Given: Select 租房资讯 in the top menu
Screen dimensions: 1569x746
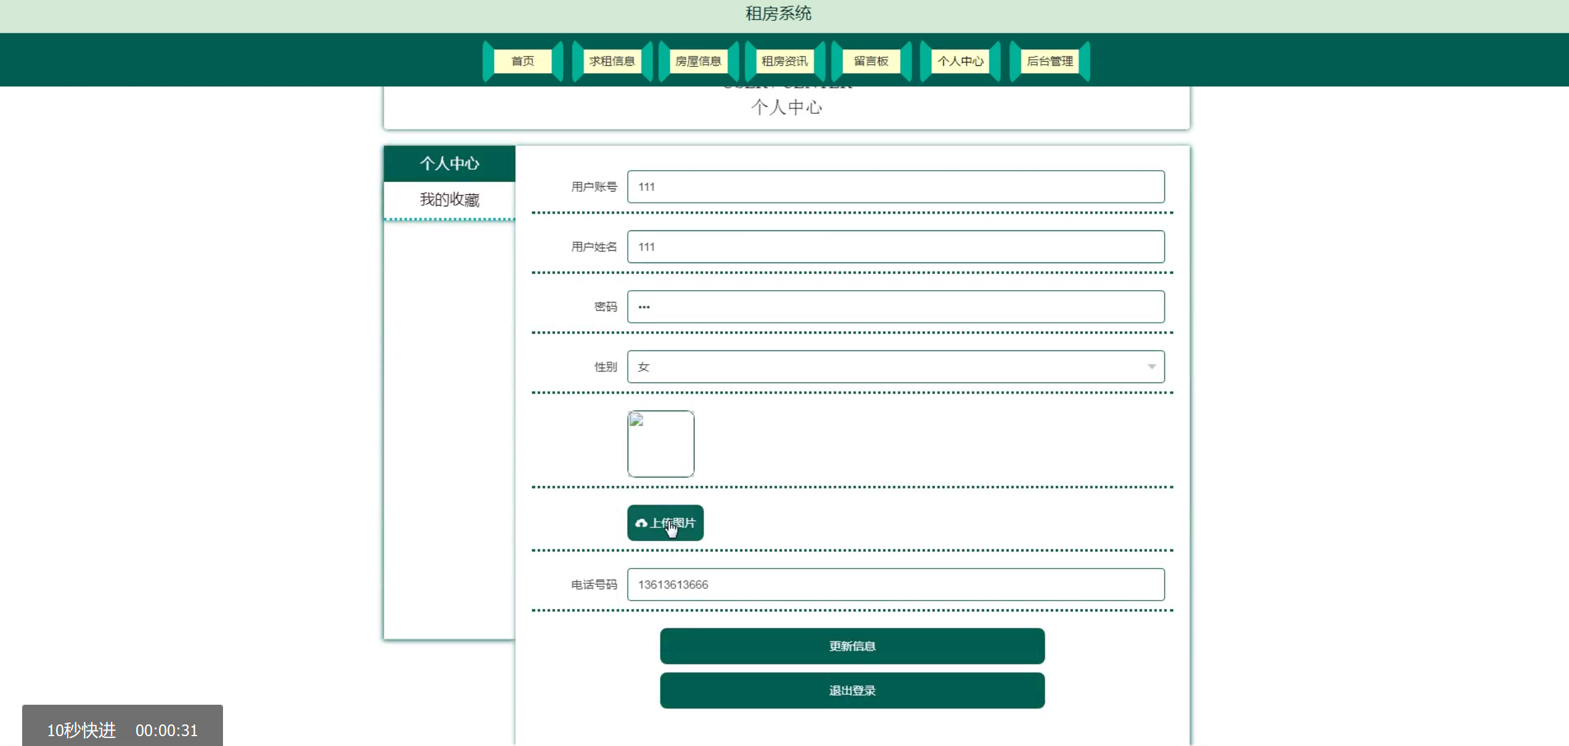Looking at the screenshot, I should click(784, 61).
